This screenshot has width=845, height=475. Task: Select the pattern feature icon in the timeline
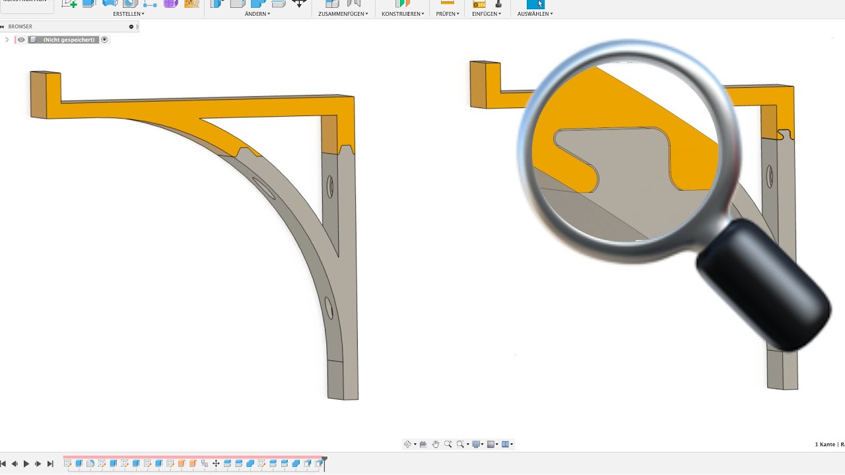point(205,464)
